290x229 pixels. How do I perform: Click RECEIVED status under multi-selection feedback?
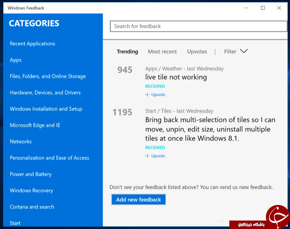point(155,147)
